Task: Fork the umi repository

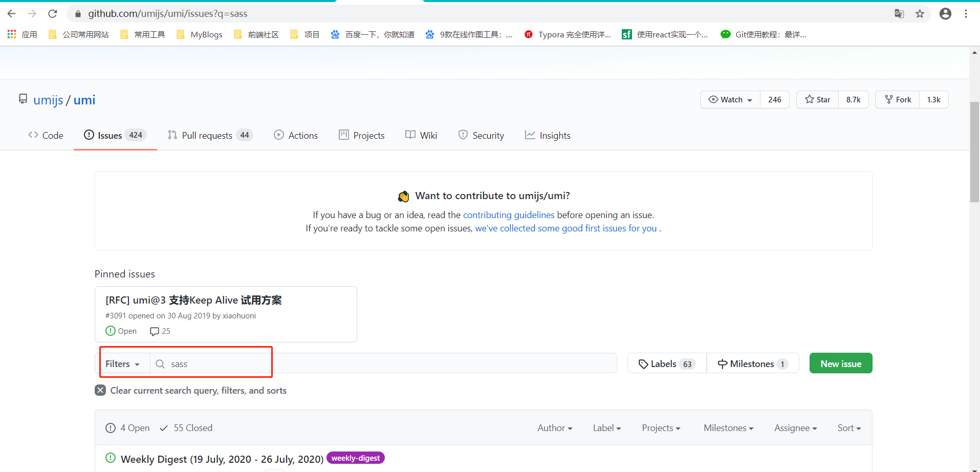Action: pyautogui.click(x=898, y=100)
